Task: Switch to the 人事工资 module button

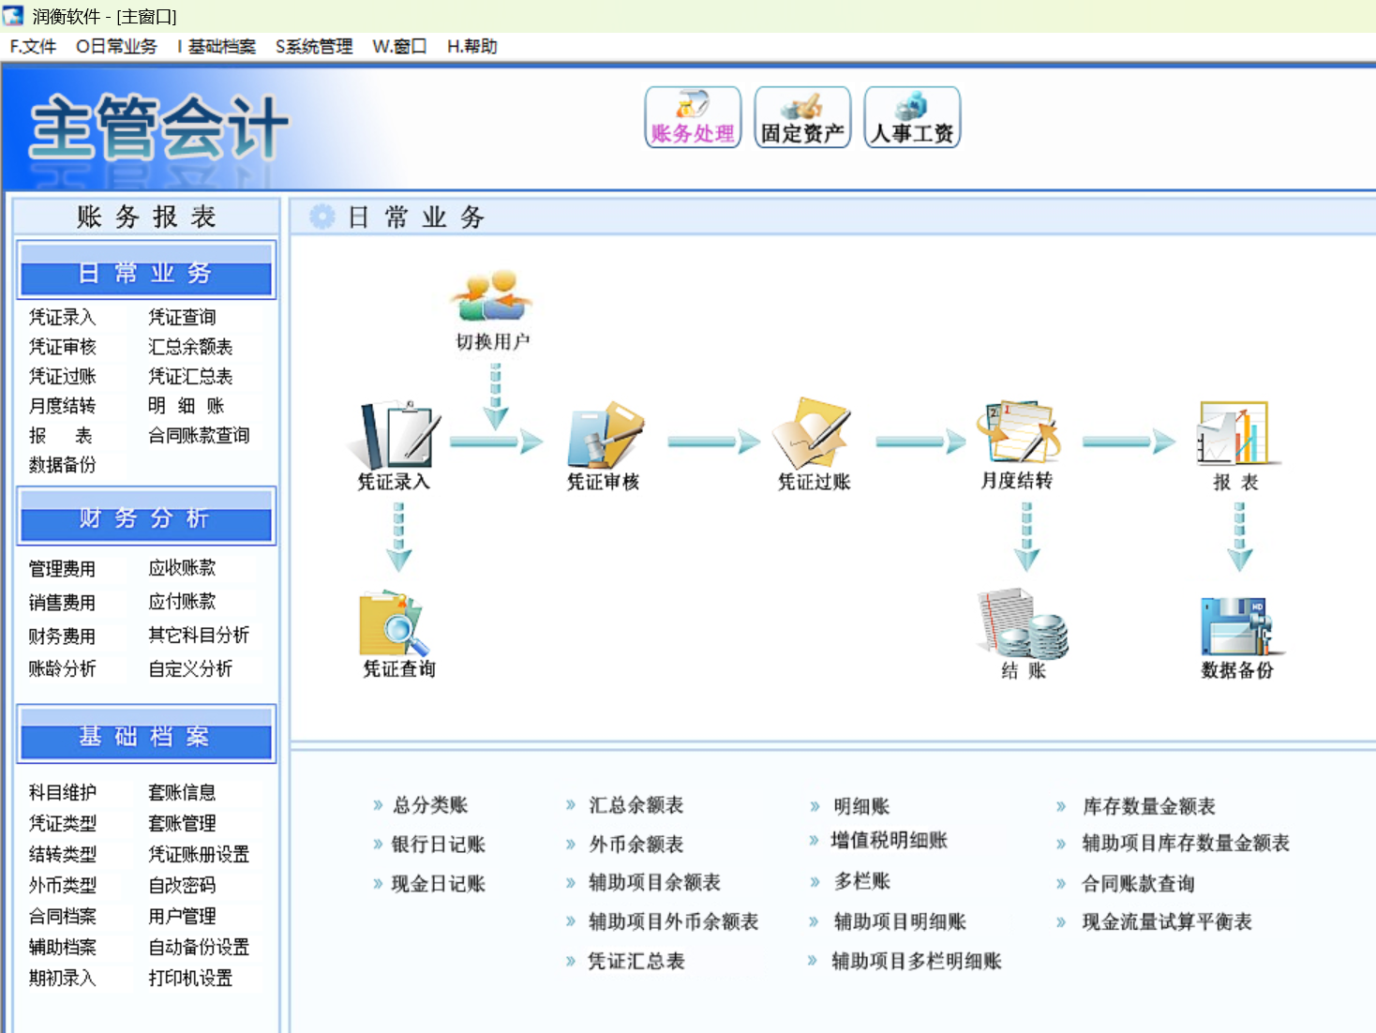Action: coord(912,117)
